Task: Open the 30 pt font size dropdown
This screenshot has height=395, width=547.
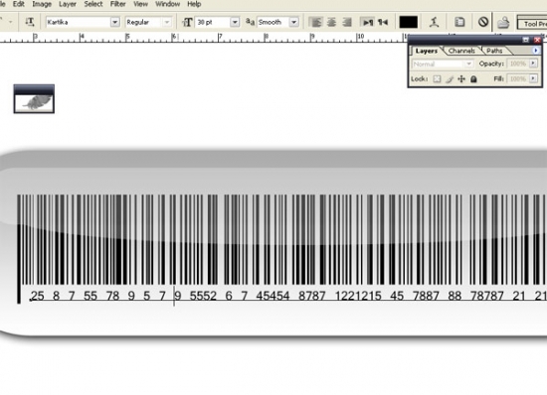Action: pos(235,22)
